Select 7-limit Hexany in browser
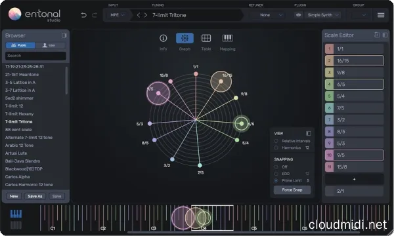Viewport: 394px width, 236px height. pos(19,114)
